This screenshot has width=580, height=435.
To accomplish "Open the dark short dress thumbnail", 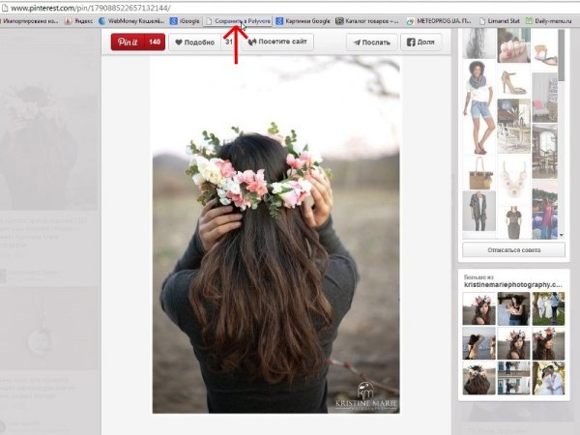I will click(514, 220).
